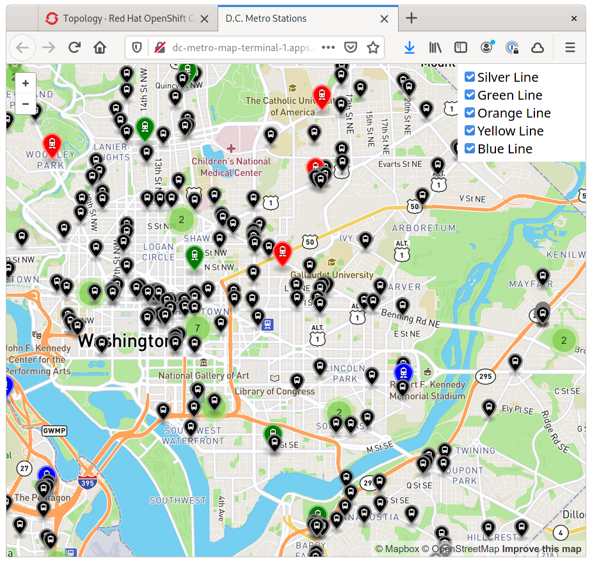Select red metro marker at Catholic University
The width and height of the screenshot is (592, 563).
[x=322, y=97]
